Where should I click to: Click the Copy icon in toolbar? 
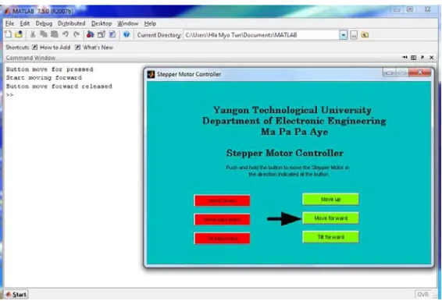point(44,34)
